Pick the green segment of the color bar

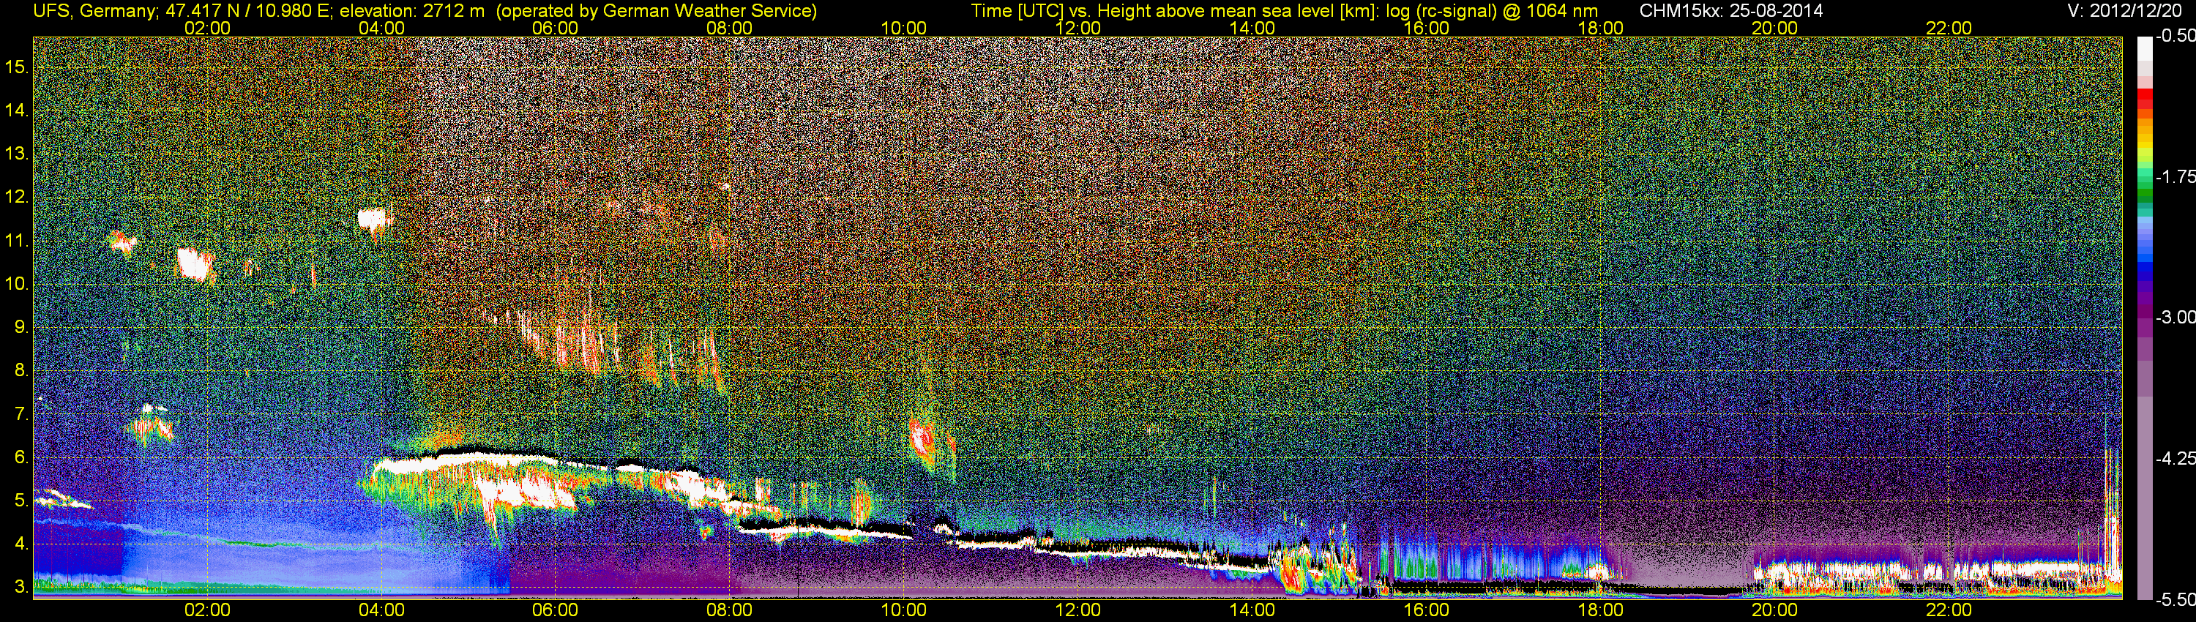pyautogui.click(x=2144, y=192)
